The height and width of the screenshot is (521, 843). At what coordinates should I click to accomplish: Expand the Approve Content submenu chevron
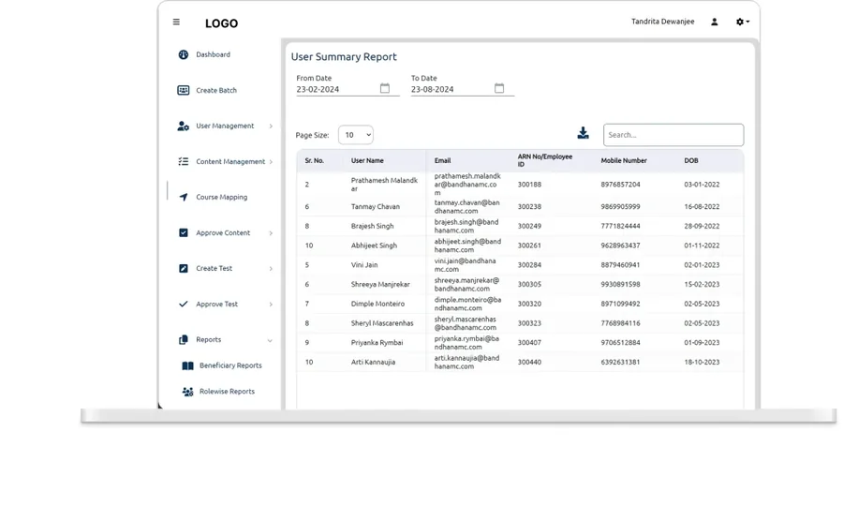click(271, 233)
